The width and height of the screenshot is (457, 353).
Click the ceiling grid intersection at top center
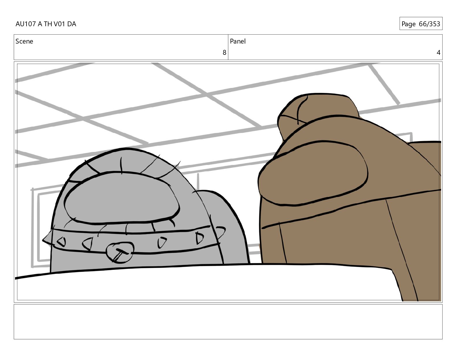point(205,94)
